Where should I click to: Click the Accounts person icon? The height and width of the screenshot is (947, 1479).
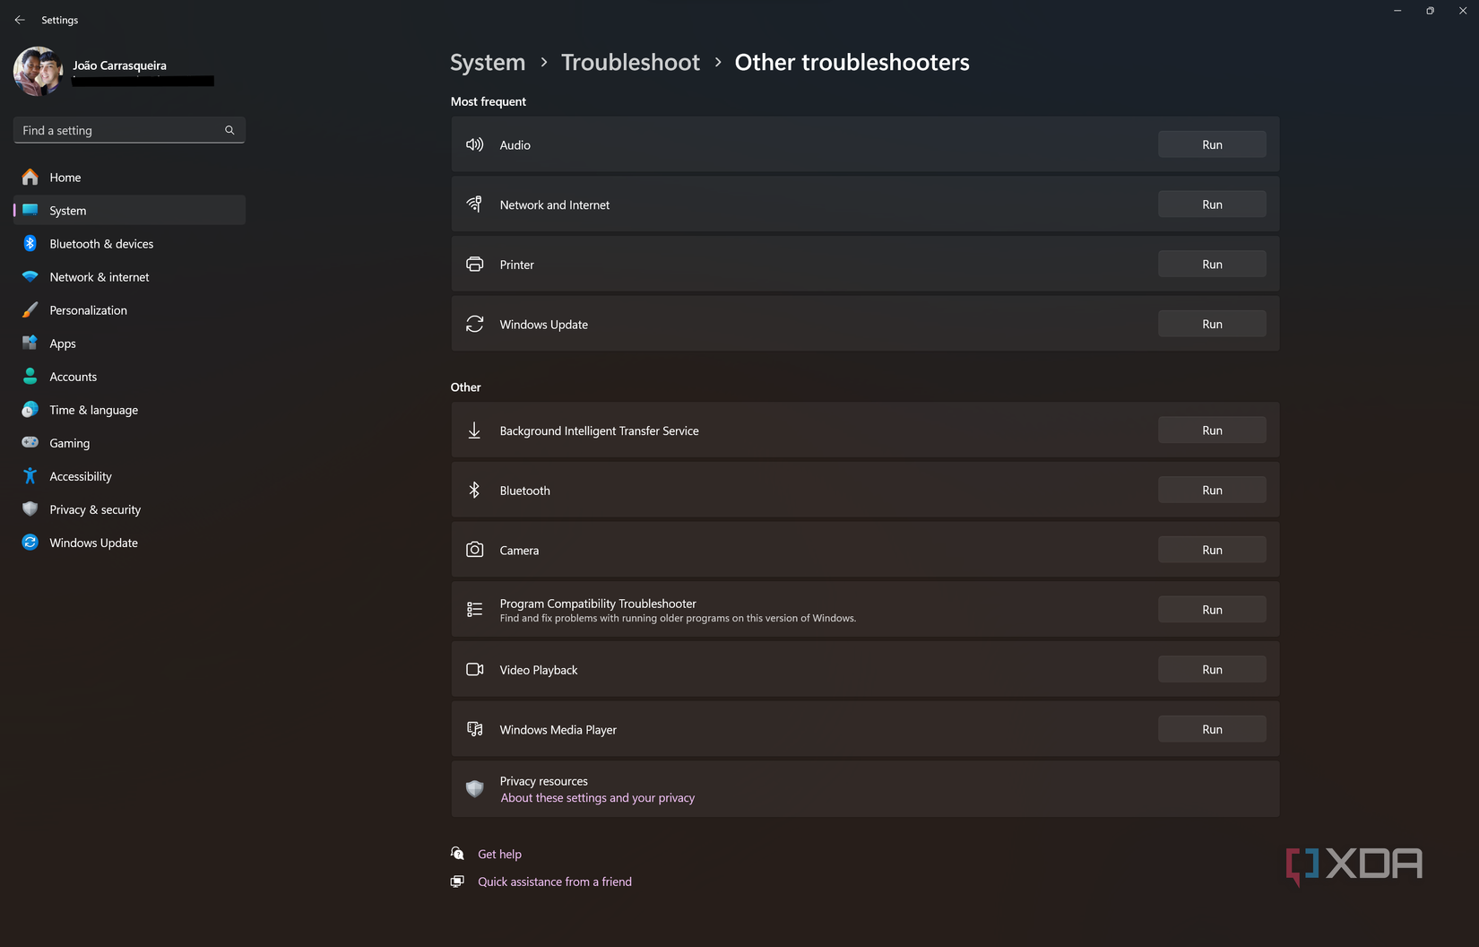30,377
